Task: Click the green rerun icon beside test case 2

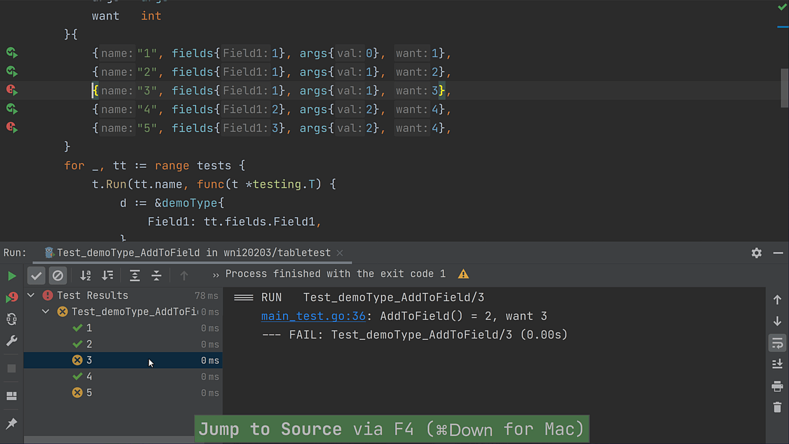Action: [x=11, y=72]
